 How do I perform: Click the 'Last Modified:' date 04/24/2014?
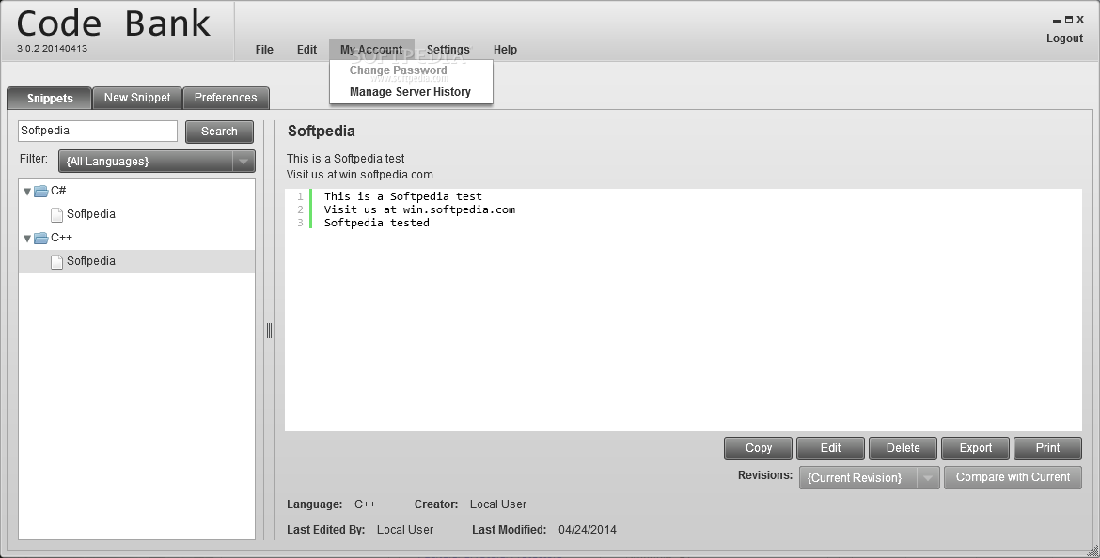pos(588,530)
